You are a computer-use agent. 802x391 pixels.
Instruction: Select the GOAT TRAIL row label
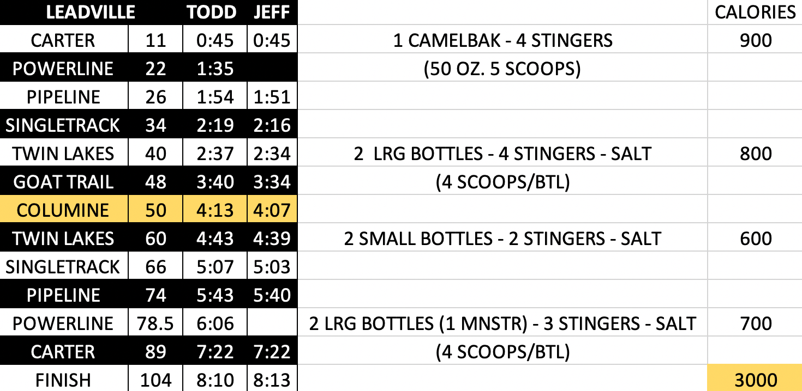point(63,182)
